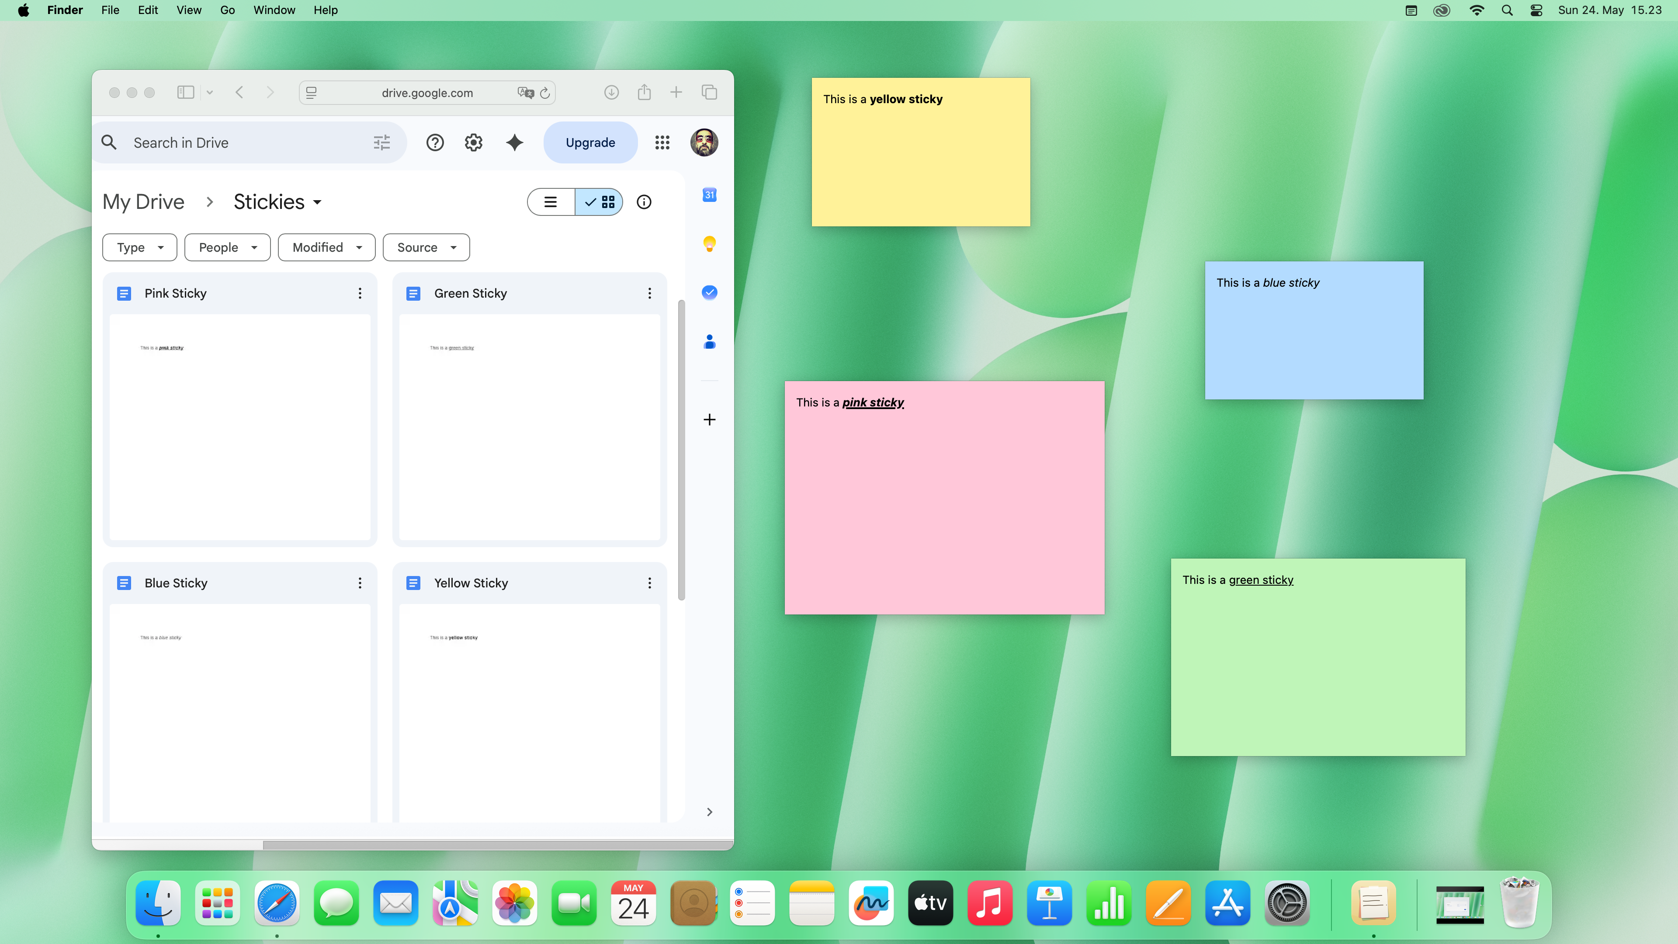Open the Google apps grid
Image resolution: width=1678 pixels, height=944 pixels.
(x=662, y=142)
